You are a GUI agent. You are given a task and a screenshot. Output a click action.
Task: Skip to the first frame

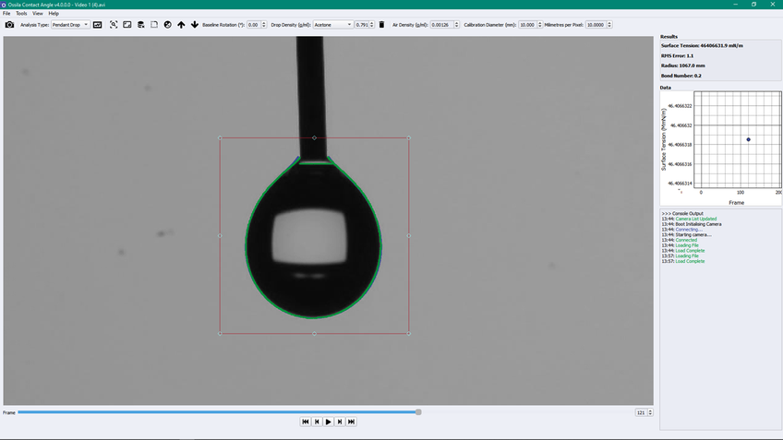click(306, 422)
